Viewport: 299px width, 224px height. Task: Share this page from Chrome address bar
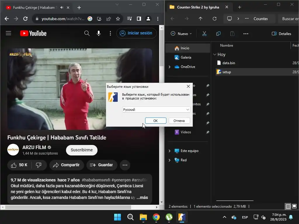(109, 19)
